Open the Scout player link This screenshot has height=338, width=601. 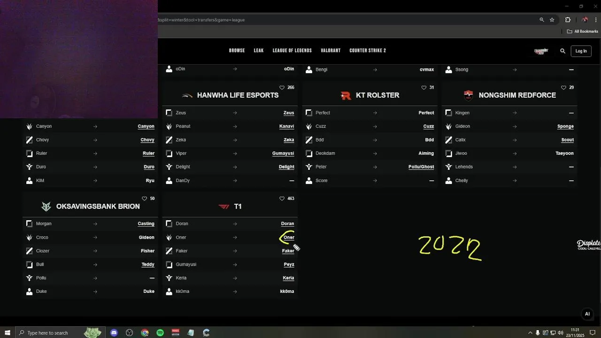pos(567,140)
